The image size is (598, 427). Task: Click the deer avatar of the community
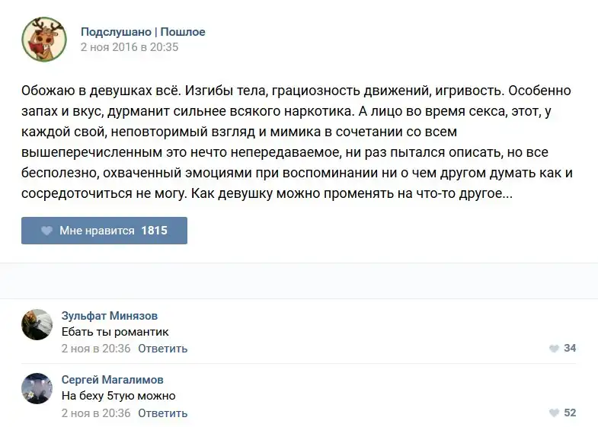43,39
